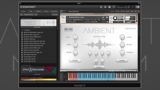
Task: Toggle bottom BYPASS for filter
Action: [99, 67]
